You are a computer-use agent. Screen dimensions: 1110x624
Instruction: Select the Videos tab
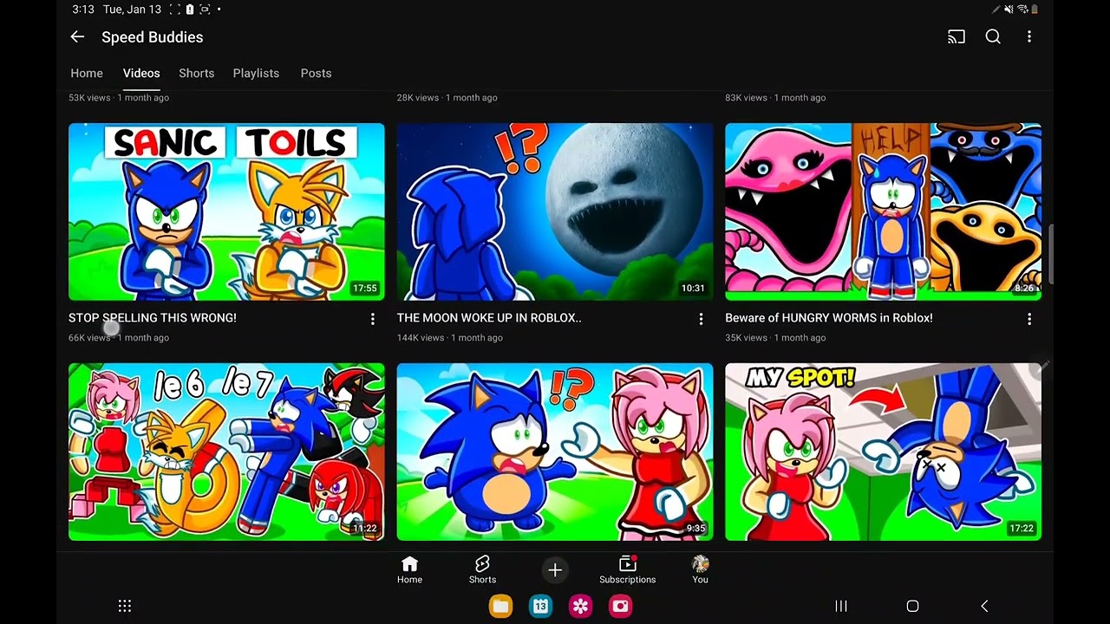(141, 73)
